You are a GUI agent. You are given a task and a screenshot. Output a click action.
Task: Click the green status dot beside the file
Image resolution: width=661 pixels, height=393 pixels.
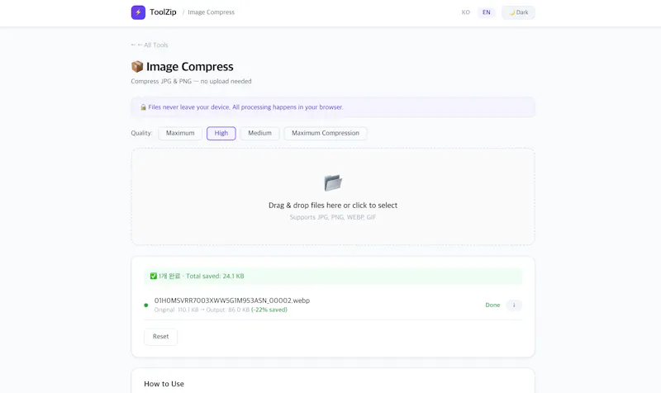[x=146, y=305]
